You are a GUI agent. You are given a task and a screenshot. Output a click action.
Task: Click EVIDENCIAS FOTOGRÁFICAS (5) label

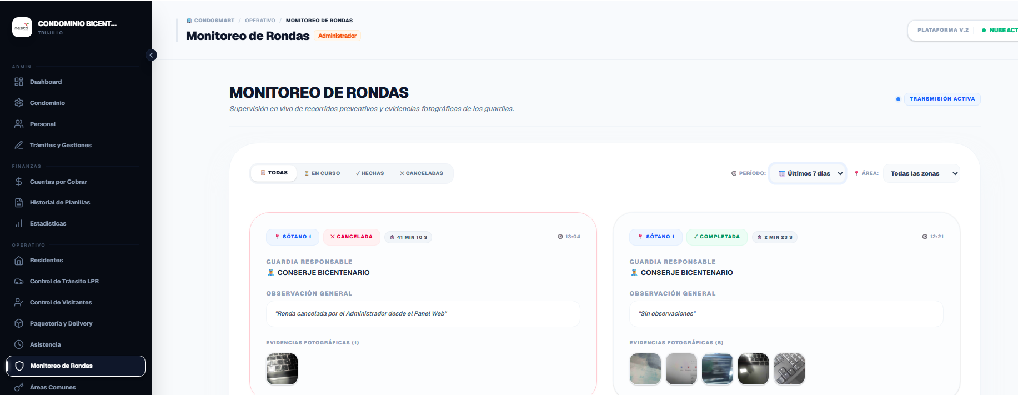tap(676, 343)
